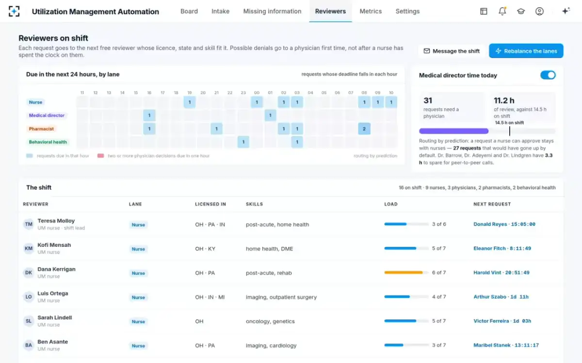Click Ben Asante's BA avatar

pyautogui.click(x=29, y=345)
